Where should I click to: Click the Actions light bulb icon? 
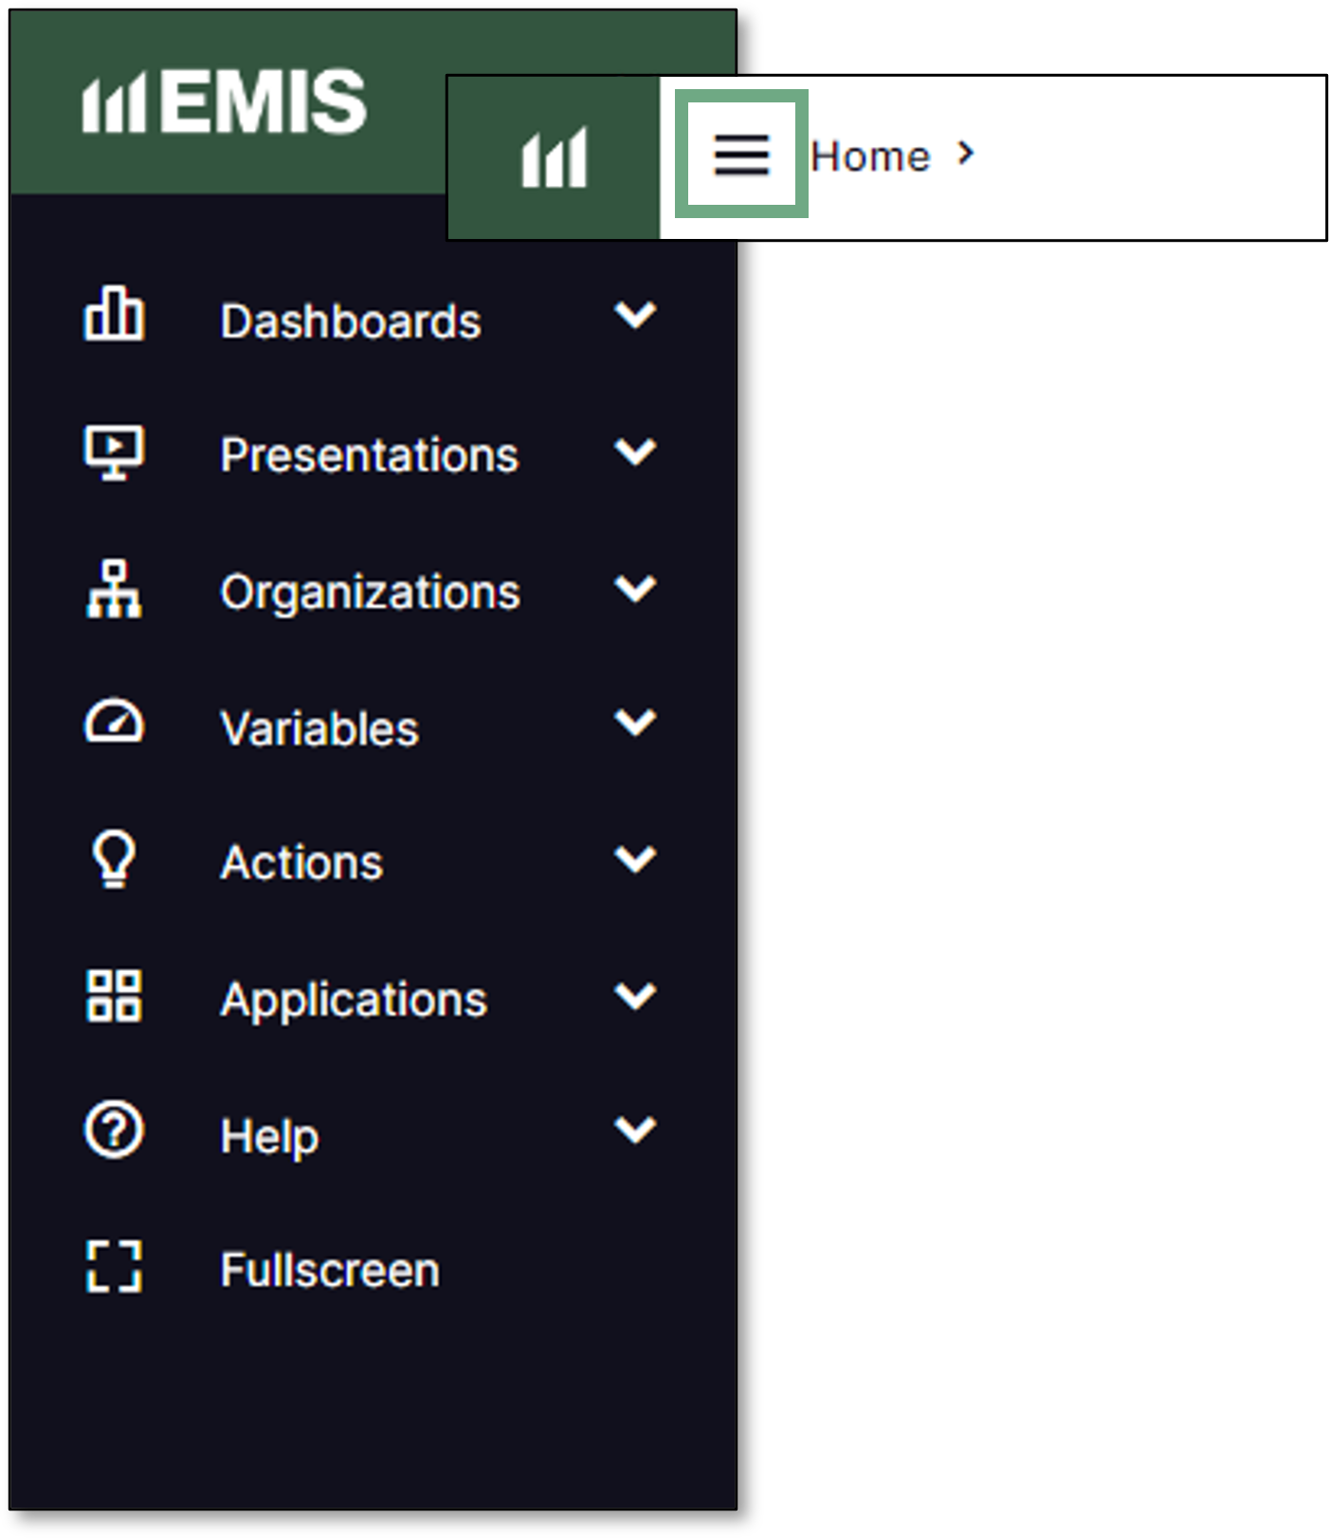[x=114, y=859]
